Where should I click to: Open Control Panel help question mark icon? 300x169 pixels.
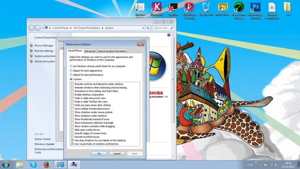(169, 35)
